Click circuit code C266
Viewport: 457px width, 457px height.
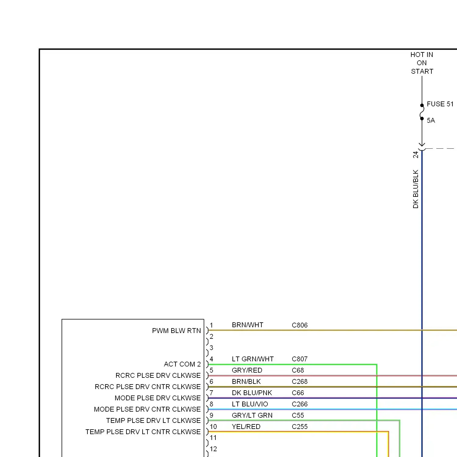click(299, 404)
